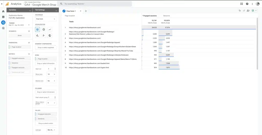This screenshot has width=262, height=135.
Task: Open Reports icon in the left sidebar
Action: pyautogui.click(x=3, y=17)
